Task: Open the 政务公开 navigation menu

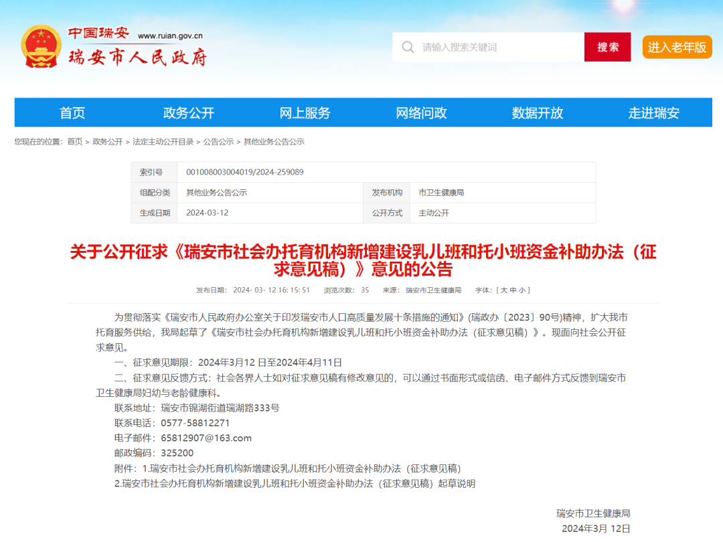Action: (x=189, y=112)
